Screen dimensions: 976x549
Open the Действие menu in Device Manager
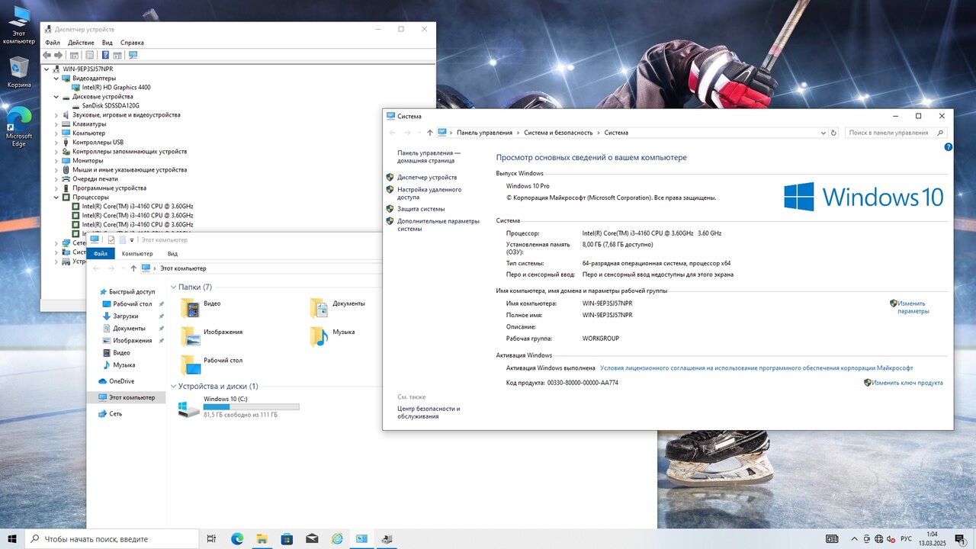(81, 43)
